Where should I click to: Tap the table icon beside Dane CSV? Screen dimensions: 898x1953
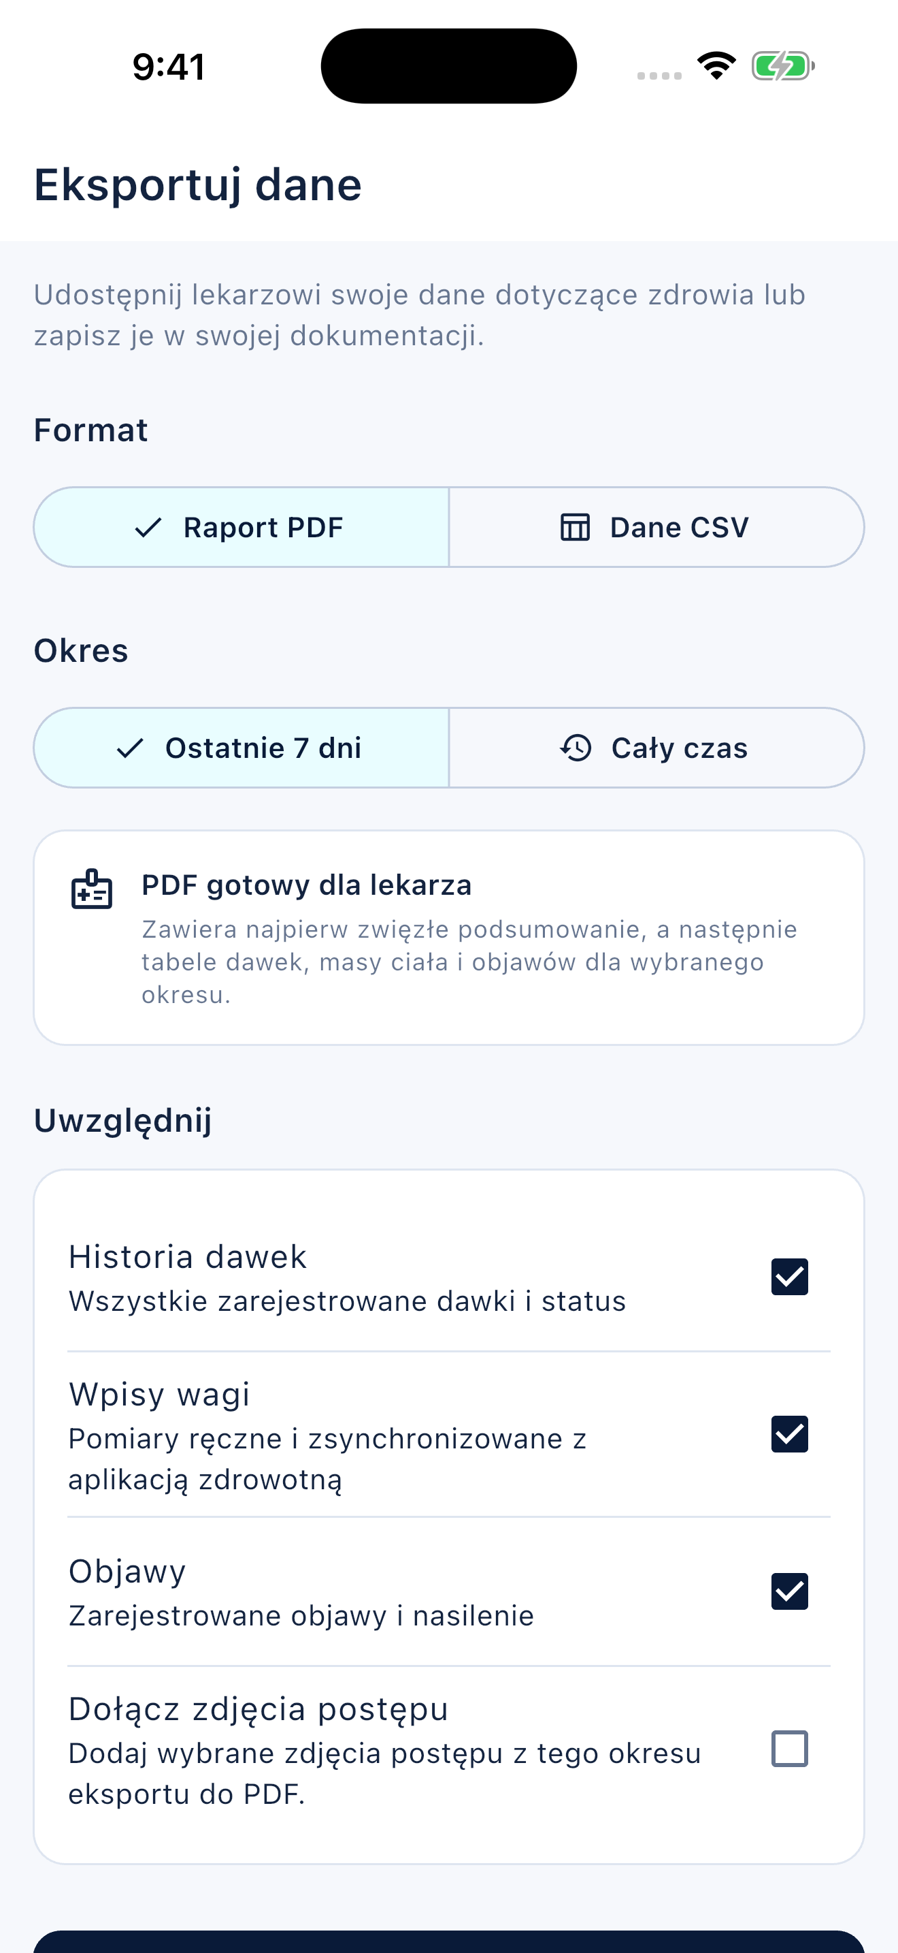575,528
